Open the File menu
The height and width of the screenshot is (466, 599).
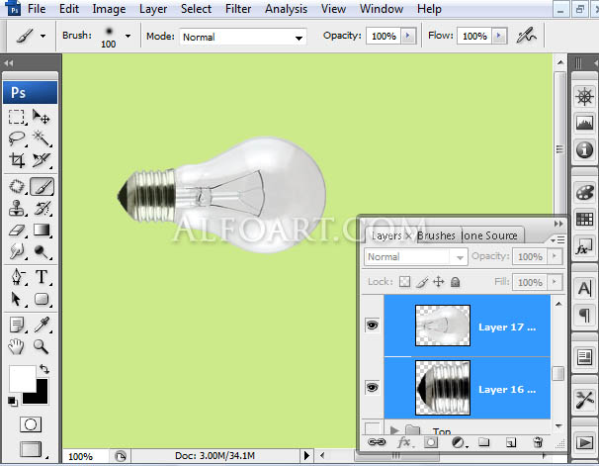click(37, 9)
